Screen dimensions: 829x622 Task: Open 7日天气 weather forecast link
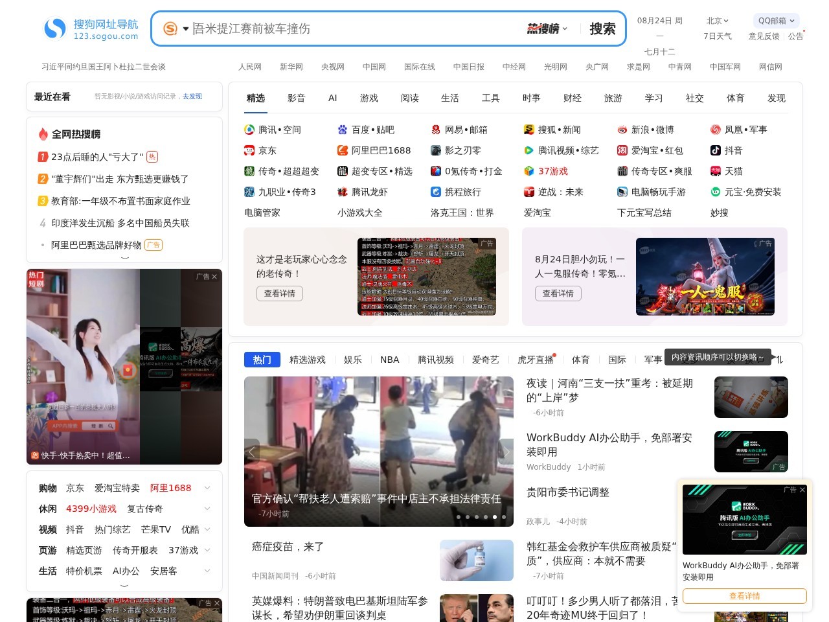click(x=718, y=36)
